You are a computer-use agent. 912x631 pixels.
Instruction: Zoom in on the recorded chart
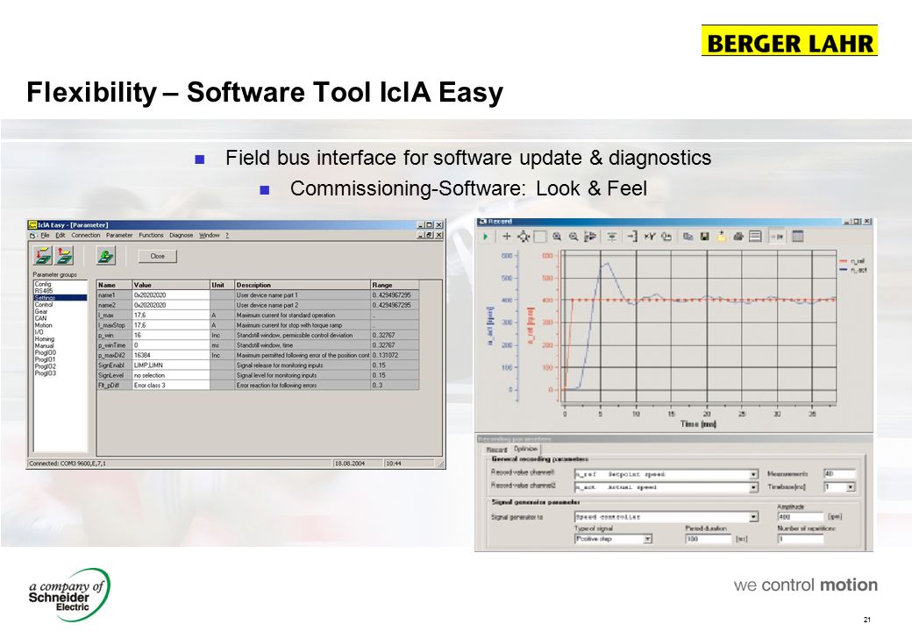(x=557, y=237)
